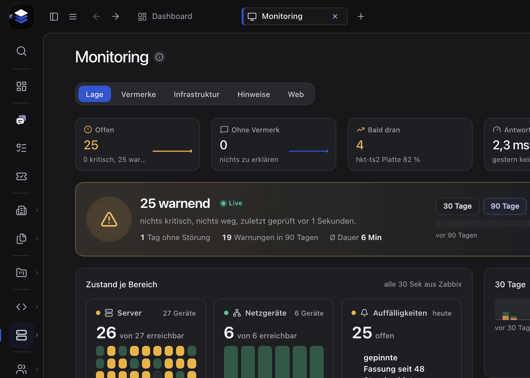Switch to the Vermerke tab
Screen dimensions: 530x378
click(138, 94)
